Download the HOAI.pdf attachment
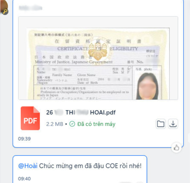The height and width of the screenshot is (183, 190). tap(173, 124)
